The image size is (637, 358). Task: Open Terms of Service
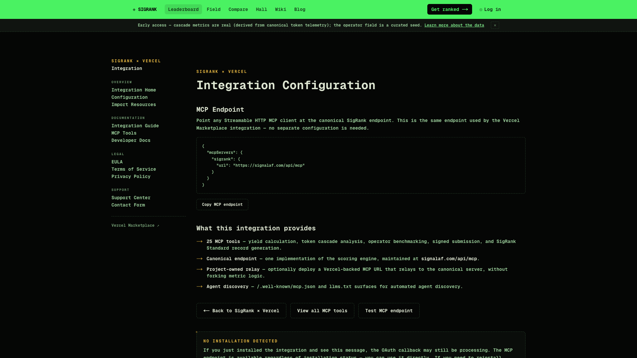tap(134, 169)
